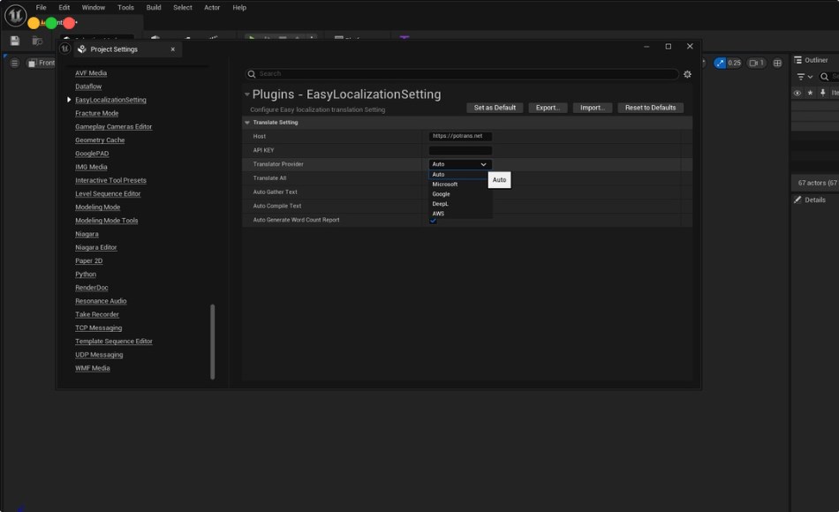
Task: Open the Translator Provider dropdown
Action: 460,164
